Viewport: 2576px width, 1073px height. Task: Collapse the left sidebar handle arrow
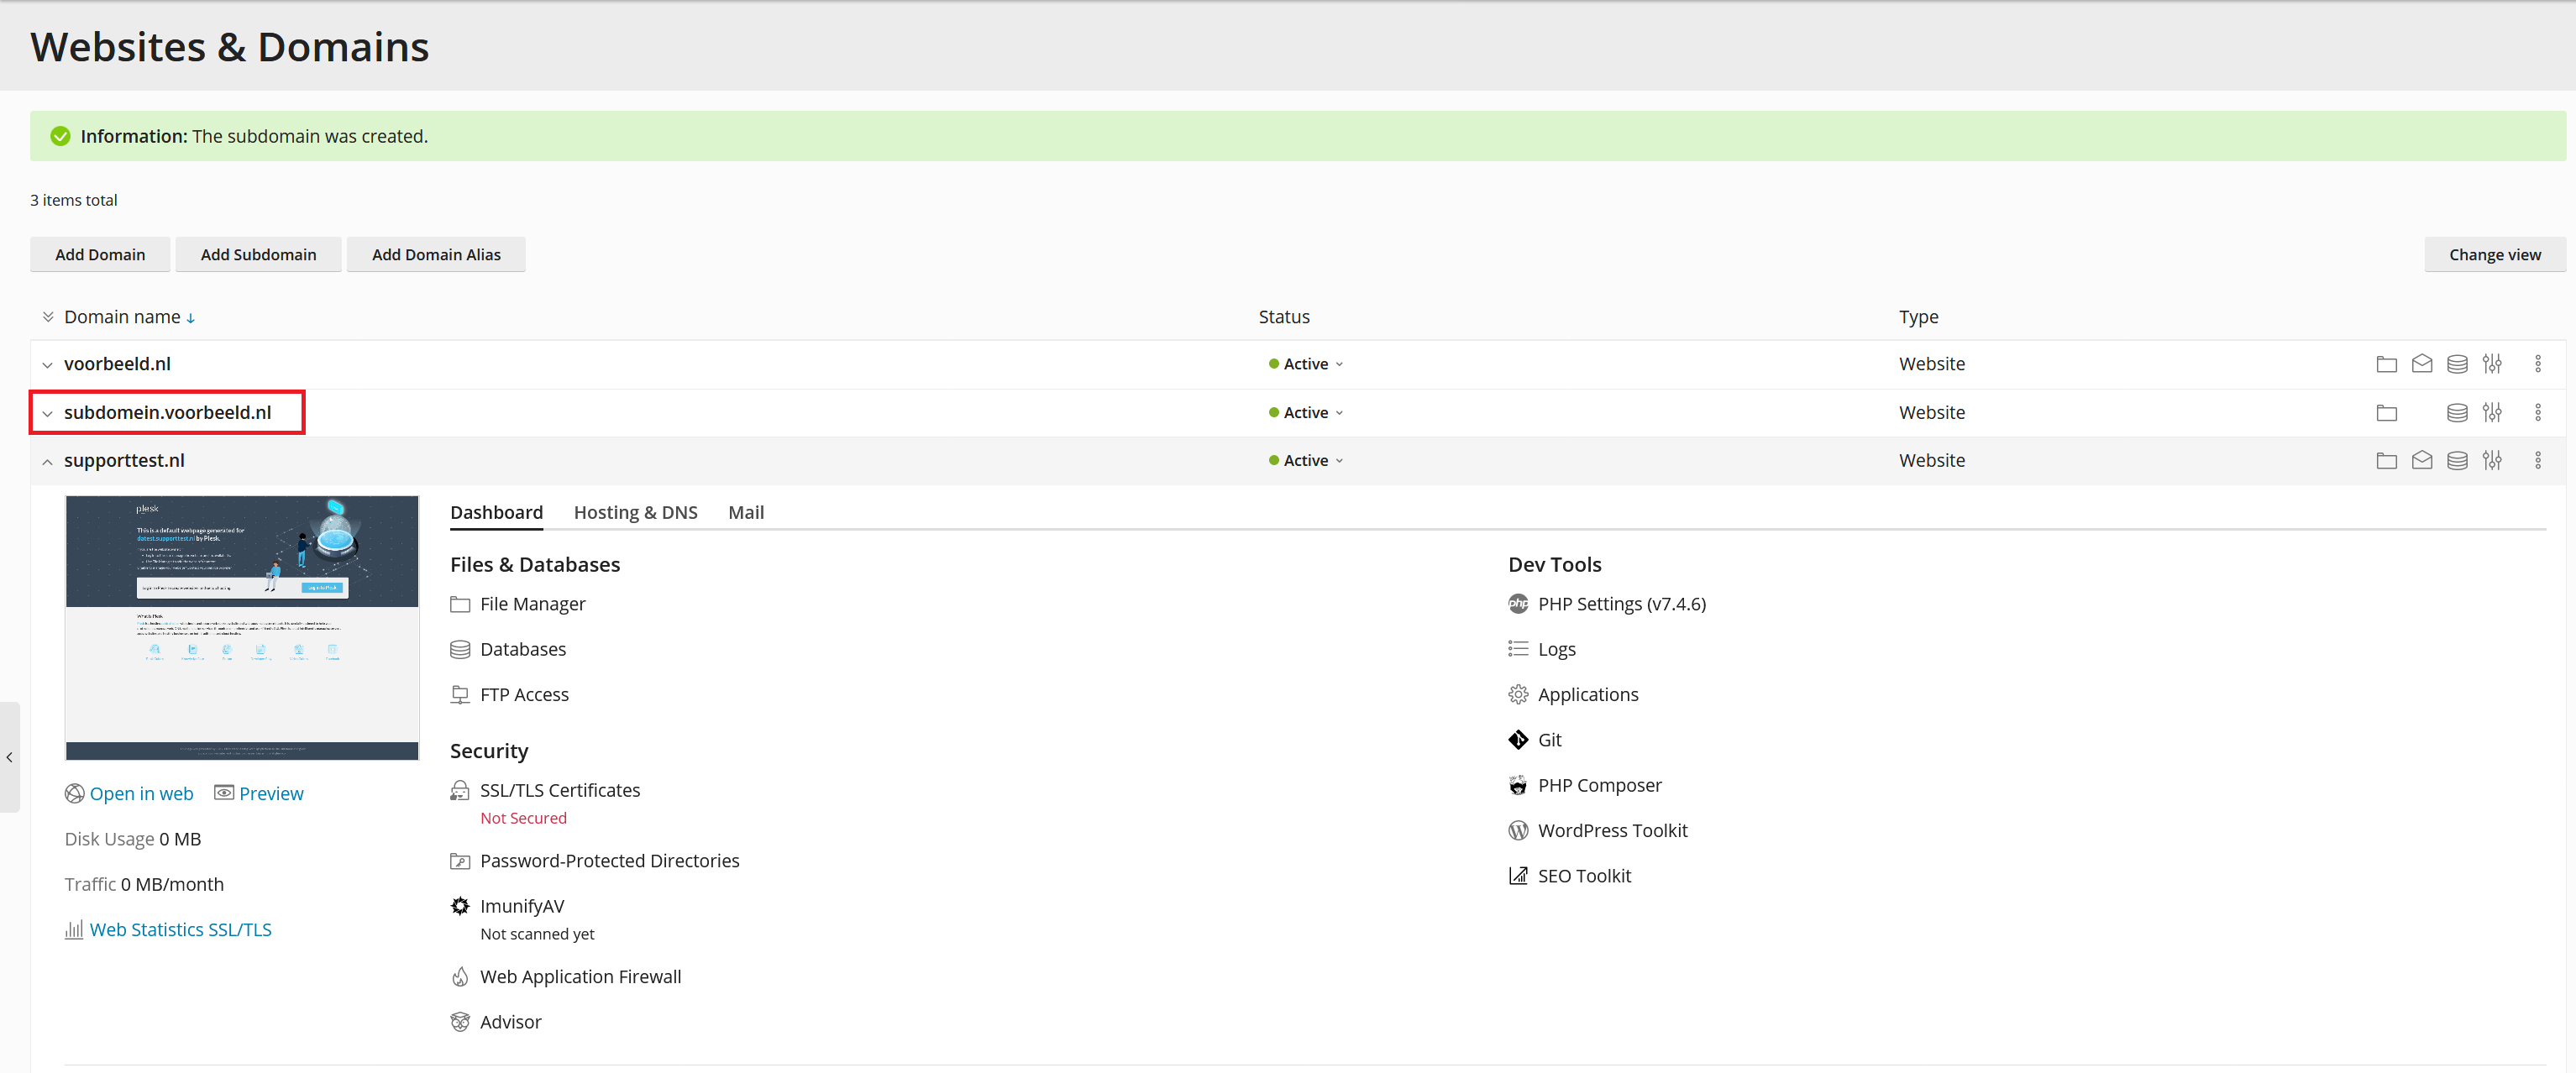tap(9, 757)
